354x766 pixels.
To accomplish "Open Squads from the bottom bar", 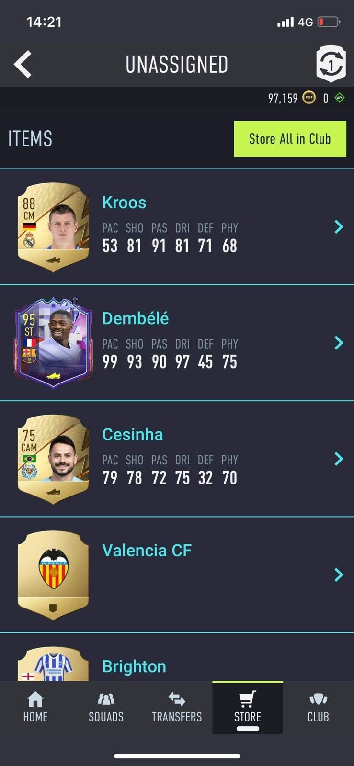I will click(x=106, y=707).
